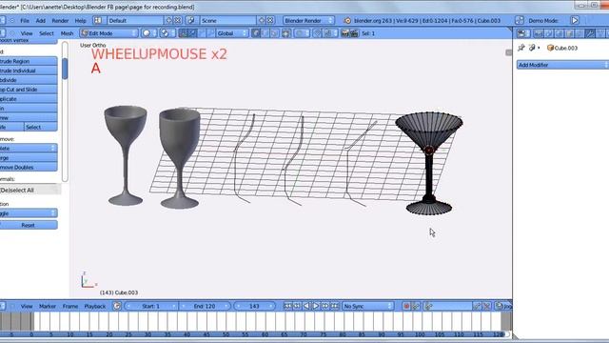Open the Add Modifier dropdown
This screenshot has width=609, height=343.
click(562, 65)
